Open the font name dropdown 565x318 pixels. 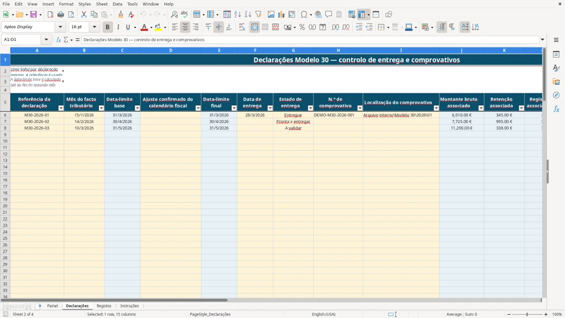point(60,27)
